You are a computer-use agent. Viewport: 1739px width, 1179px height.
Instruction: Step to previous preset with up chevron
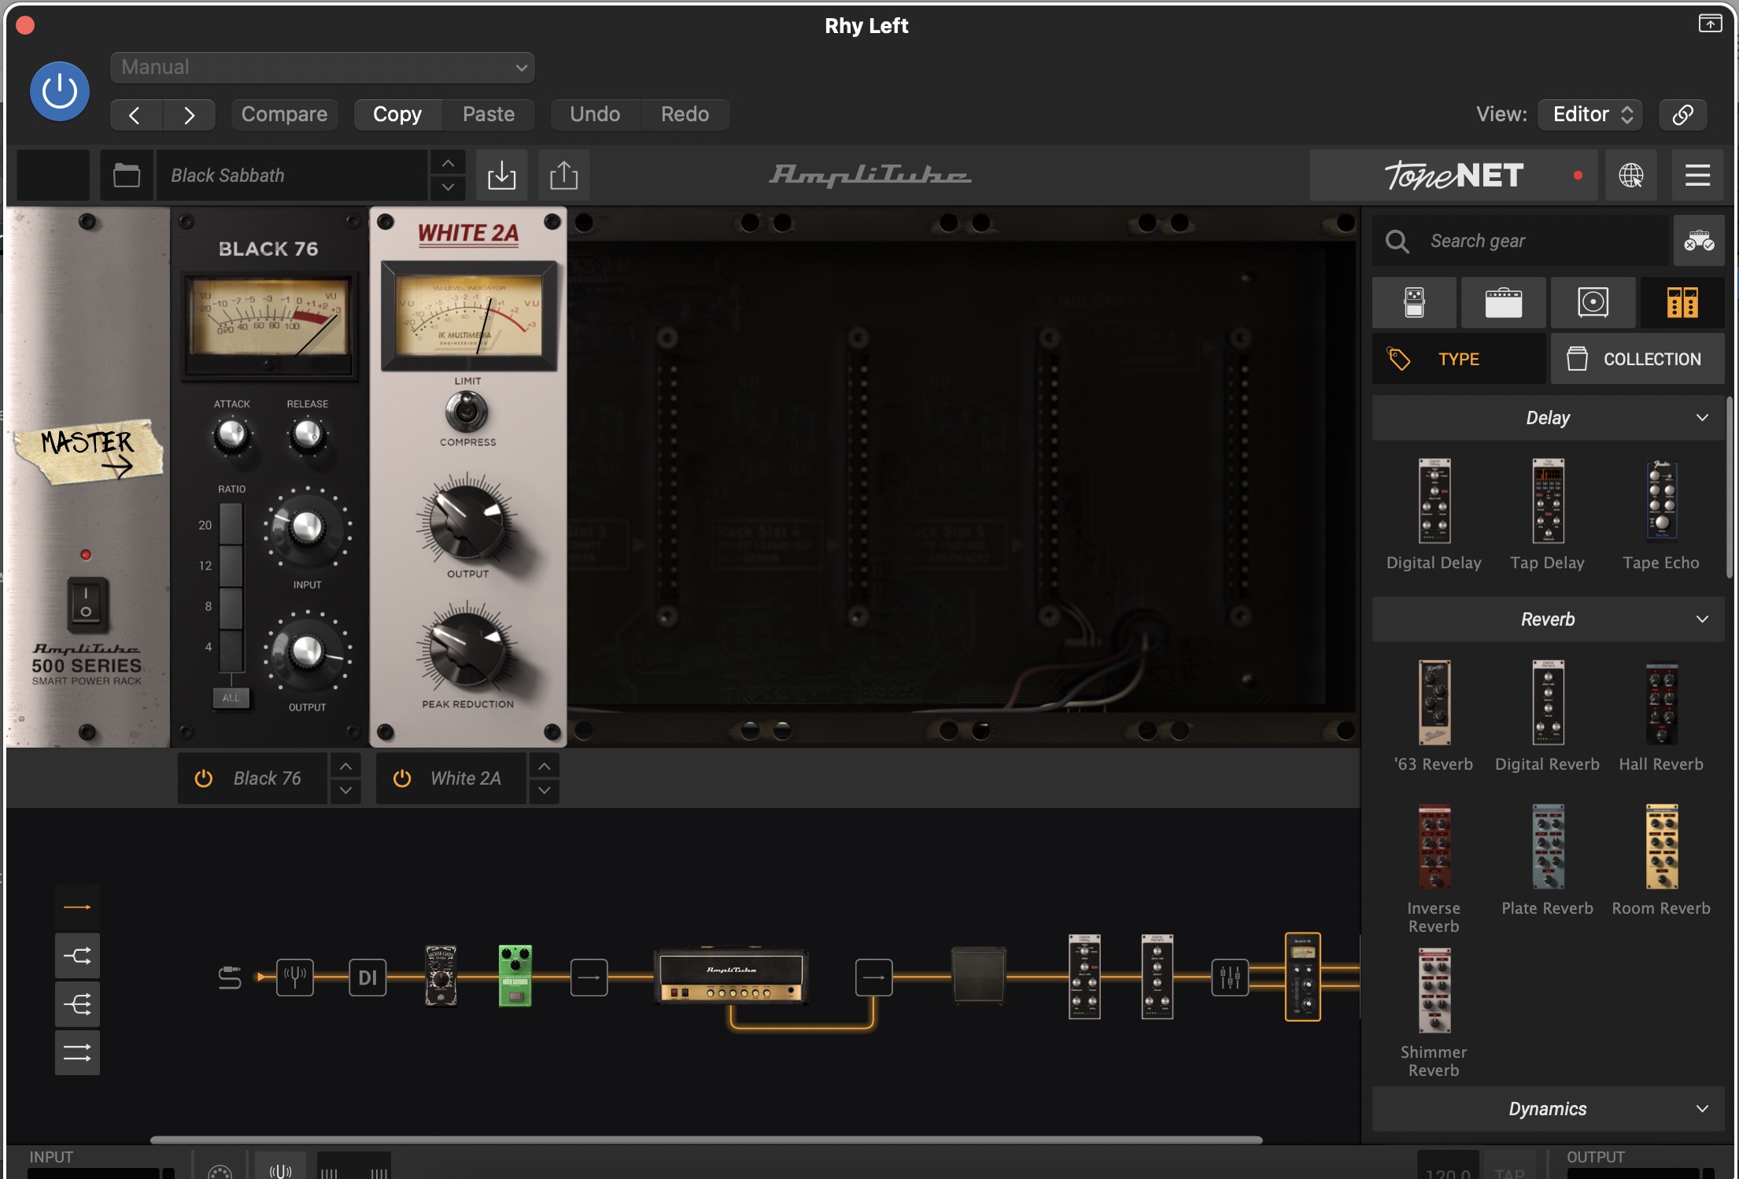[x=448, y=163]
